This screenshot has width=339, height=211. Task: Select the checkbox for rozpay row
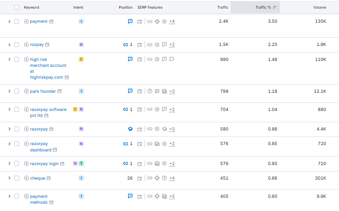click(x=16, y=45)
